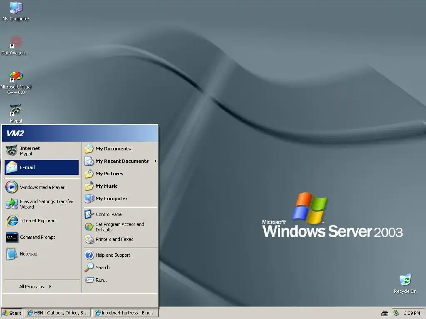Open My Documents folder in Start menu

(x=121, y=149)
